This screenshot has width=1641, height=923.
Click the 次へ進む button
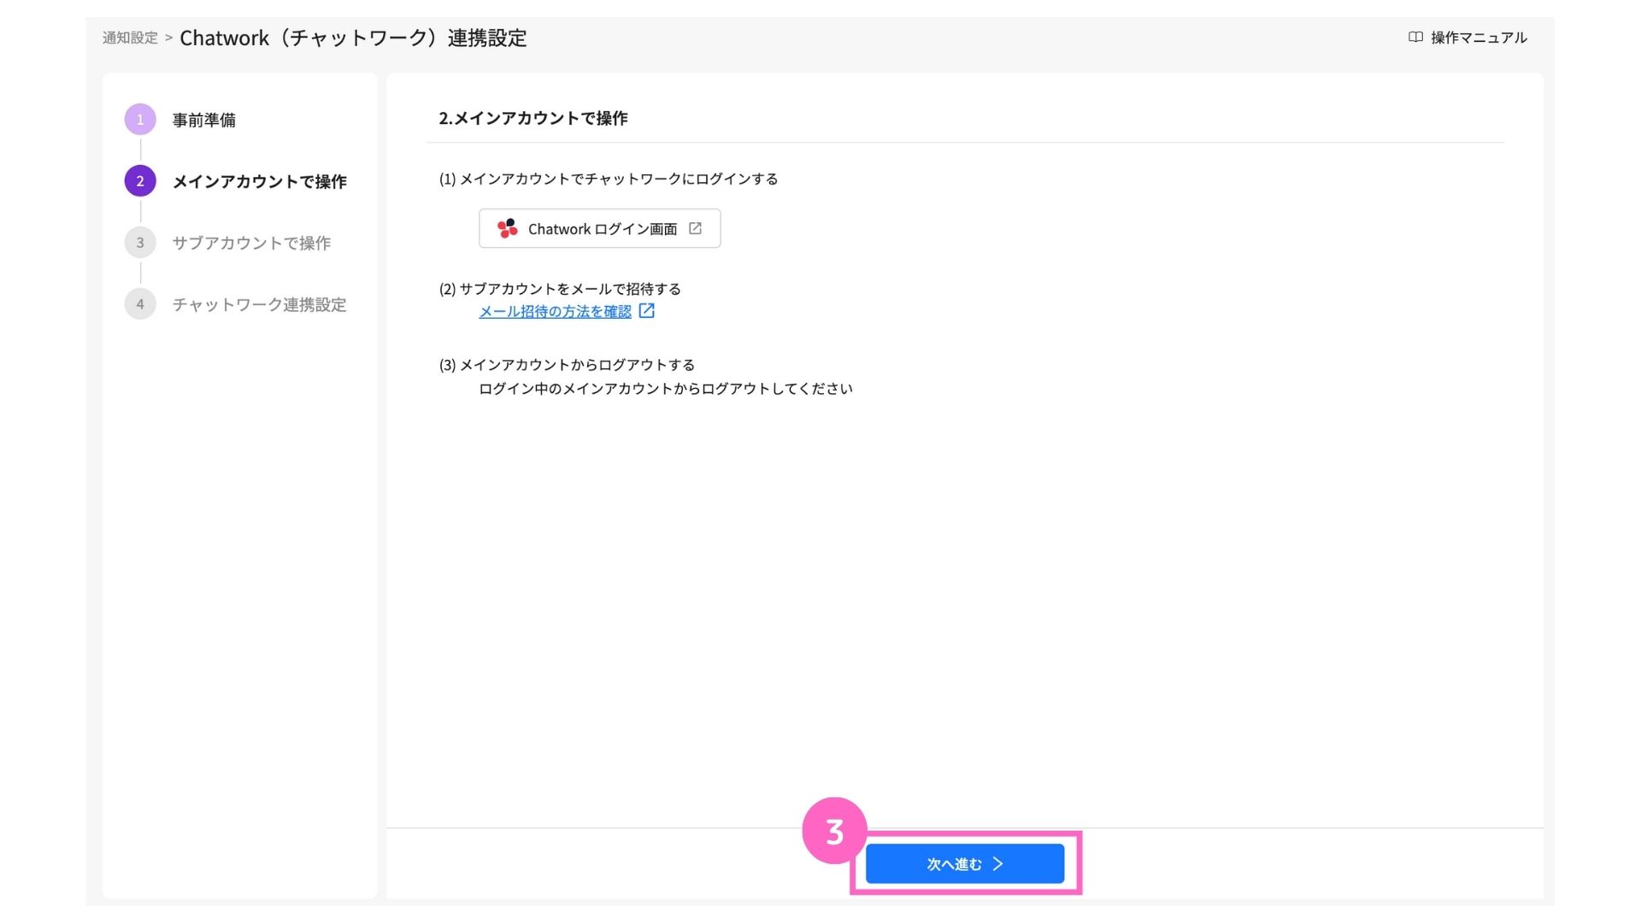point(965,864)
